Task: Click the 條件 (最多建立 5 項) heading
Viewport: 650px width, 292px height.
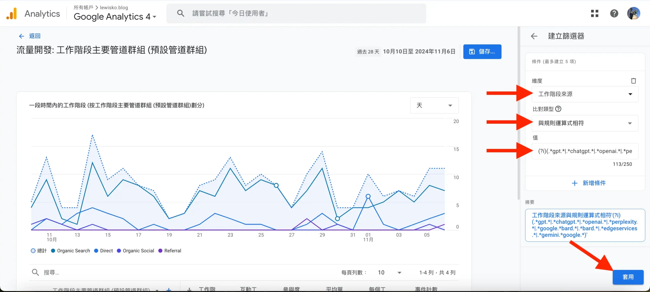Action: click(x=554, y=62)
